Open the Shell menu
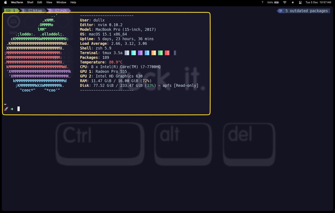Image resolution: width=335 pixels, height=213 pixels. click(x=30, y=2)
